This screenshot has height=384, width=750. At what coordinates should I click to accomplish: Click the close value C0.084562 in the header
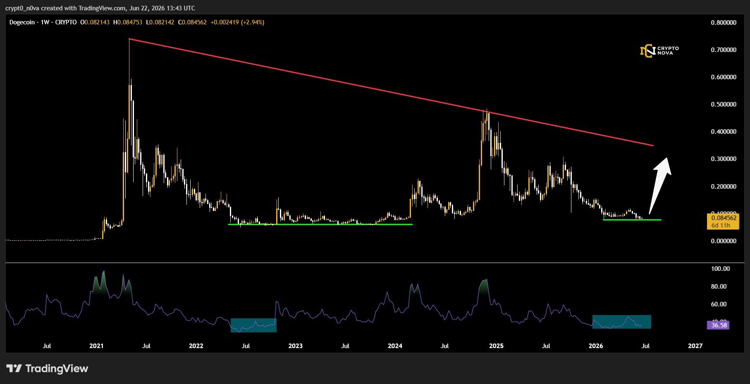pos(192,22)
